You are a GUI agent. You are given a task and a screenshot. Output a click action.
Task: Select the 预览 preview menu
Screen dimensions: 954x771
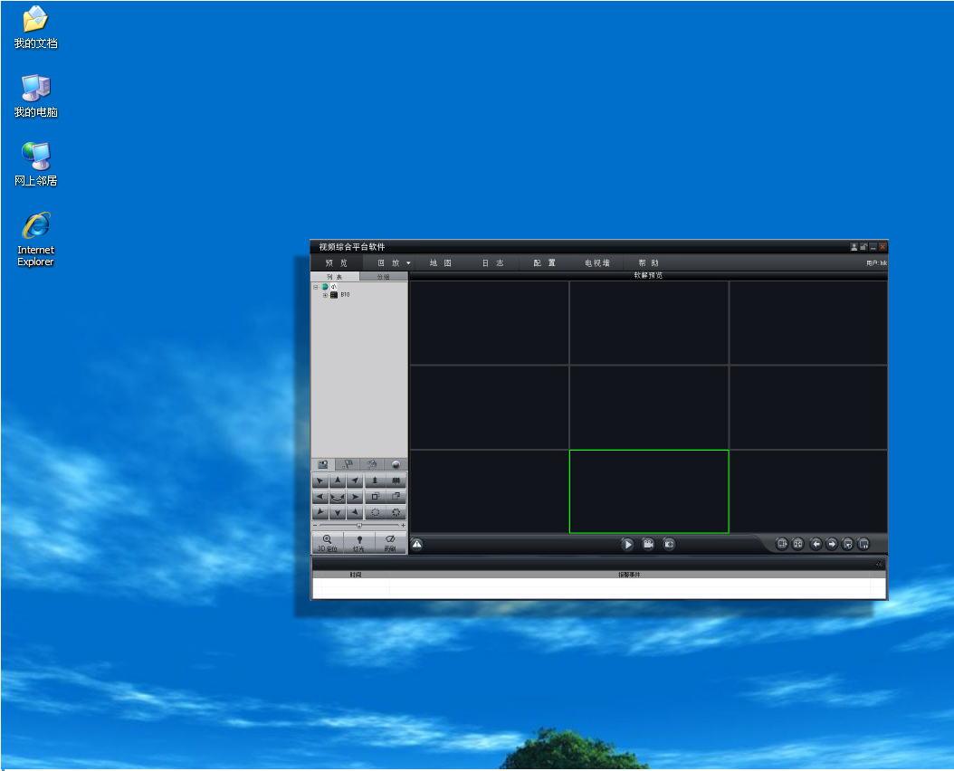click(x=337, y=263)
